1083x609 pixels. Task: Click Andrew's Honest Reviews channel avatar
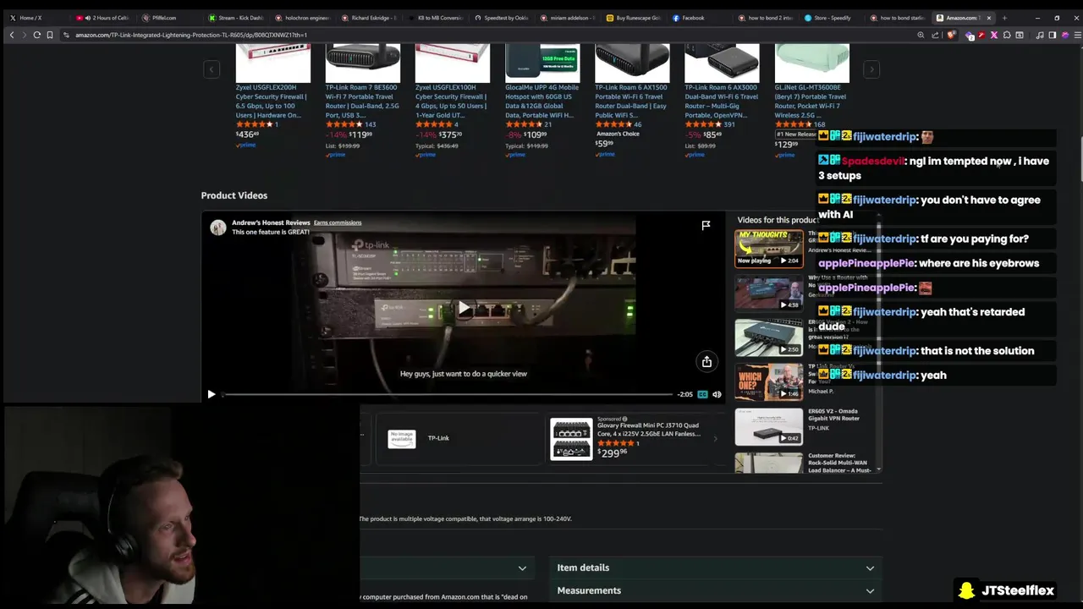click(x=217, y=228)
